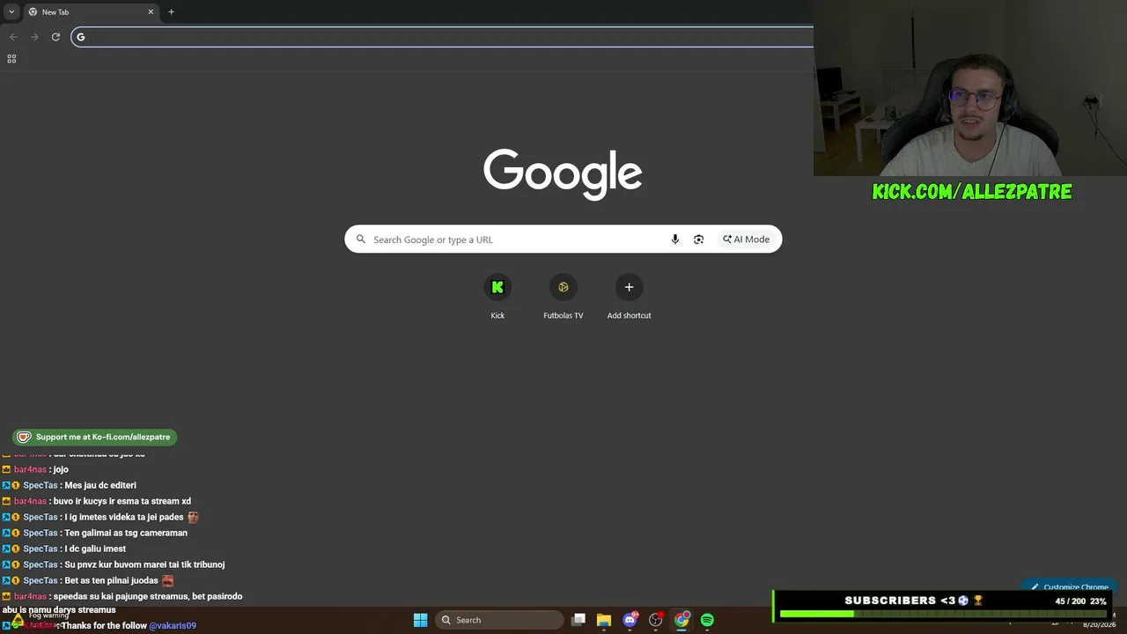Add a new shortcut tile
The height and width of the screenshot is (634, 1127).
coord(629,297)
